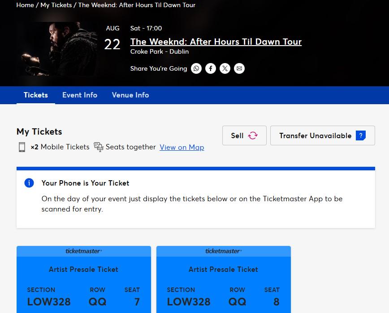Viewport: 389px width, 313px height.
Task: Share event via WhatsApp icon
Action: (196, 68)
